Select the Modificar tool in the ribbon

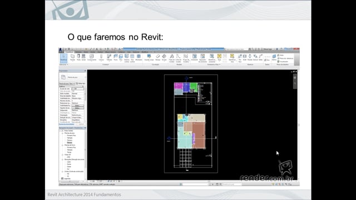pos(63,58)
